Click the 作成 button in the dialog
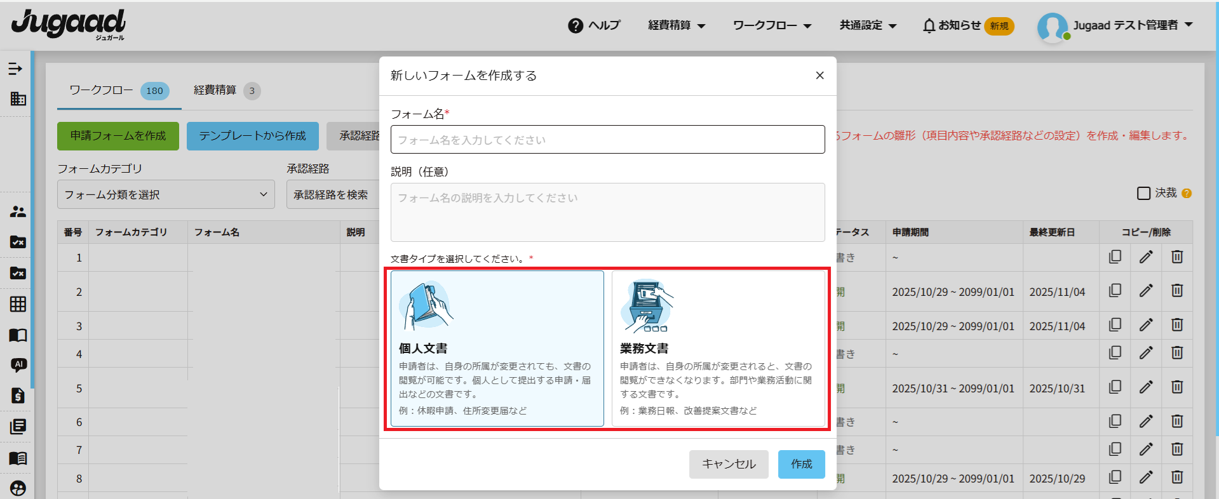 pyautogui.click(x=801, y=464)
